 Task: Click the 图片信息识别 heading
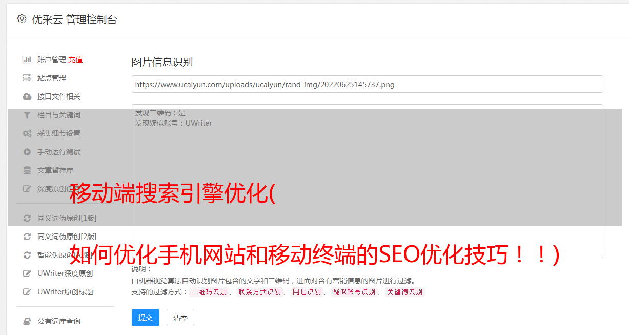(x=162, y=62)
